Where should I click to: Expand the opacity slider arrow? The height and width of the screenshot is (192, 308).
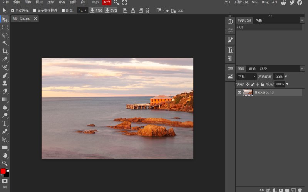tap(286, 76)
